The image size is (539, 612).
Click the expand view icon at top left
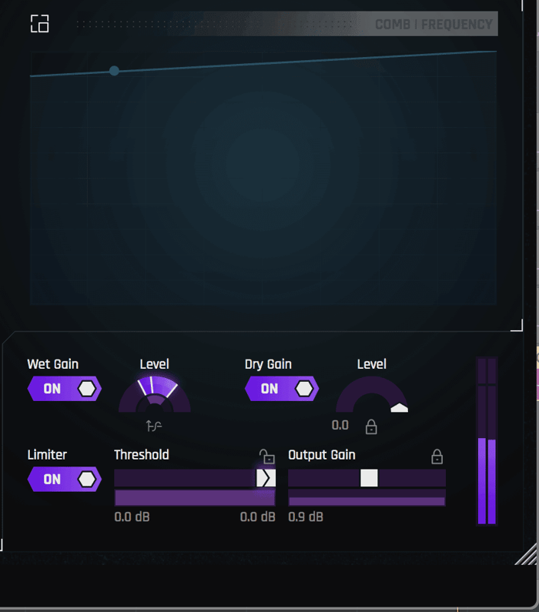coord(40,23)
